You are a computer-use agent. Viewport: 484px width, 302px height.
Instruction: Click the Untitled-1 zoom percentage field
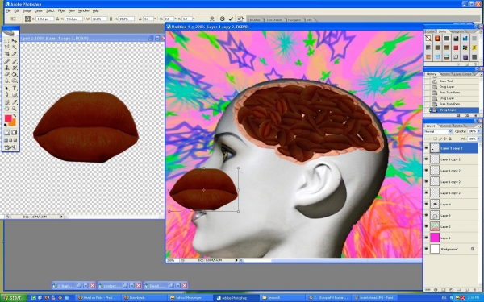pyautogui.click(x=172, y=260)
